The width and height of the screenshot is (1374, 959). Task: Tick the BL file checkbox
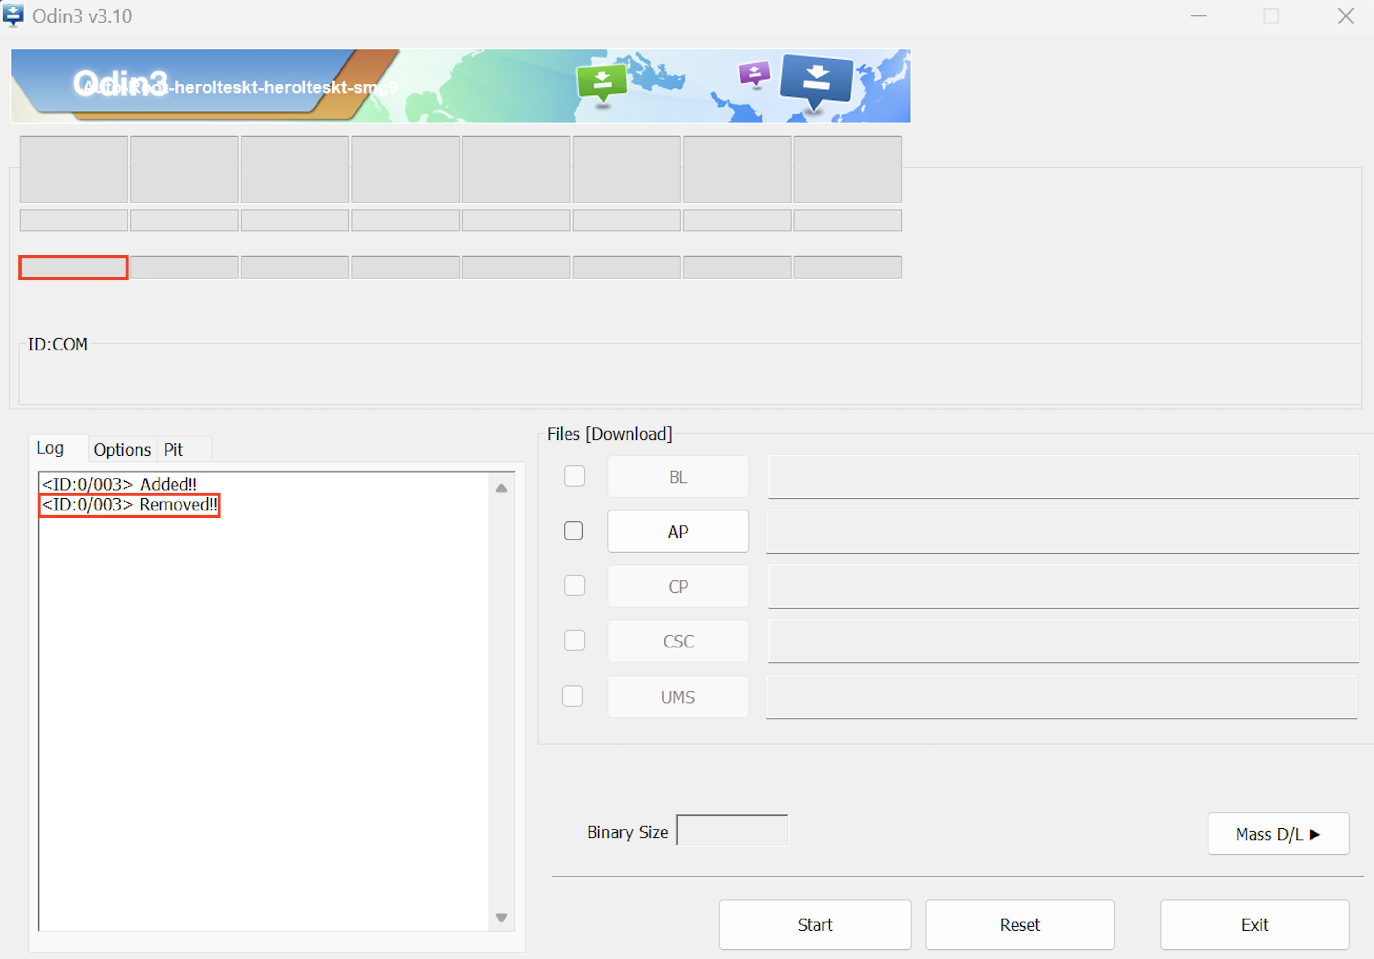574,476
